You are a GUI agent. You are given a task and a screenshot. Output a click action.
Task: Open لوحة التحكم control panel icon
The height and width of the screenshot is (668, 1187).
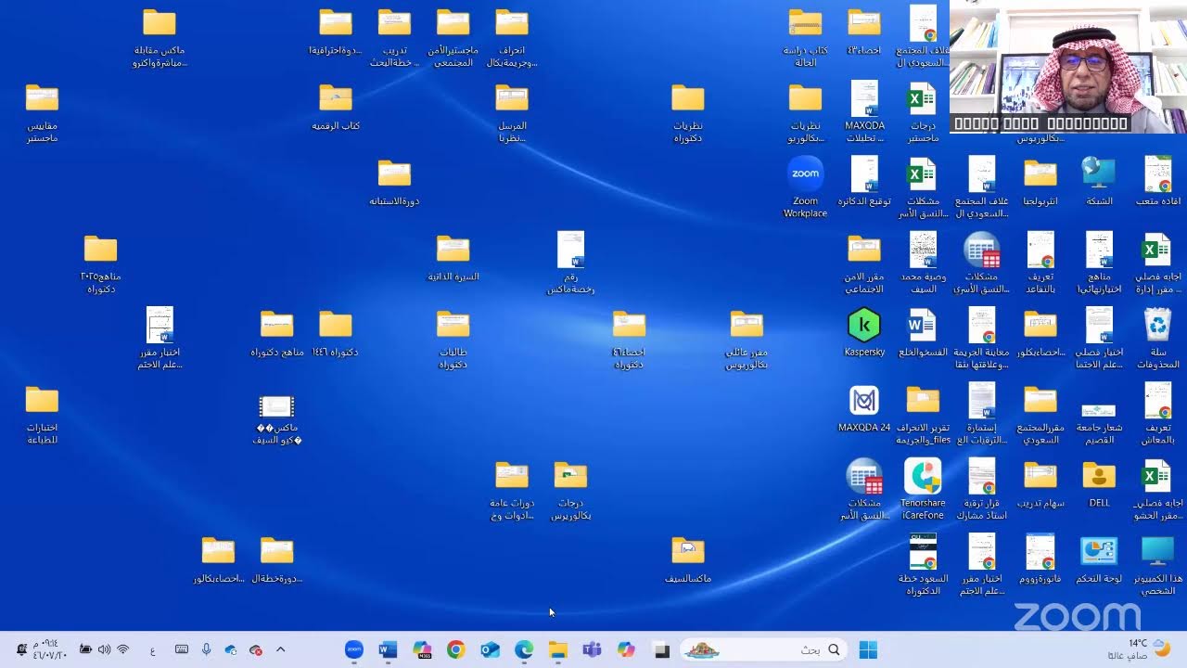pos(1099,559)
